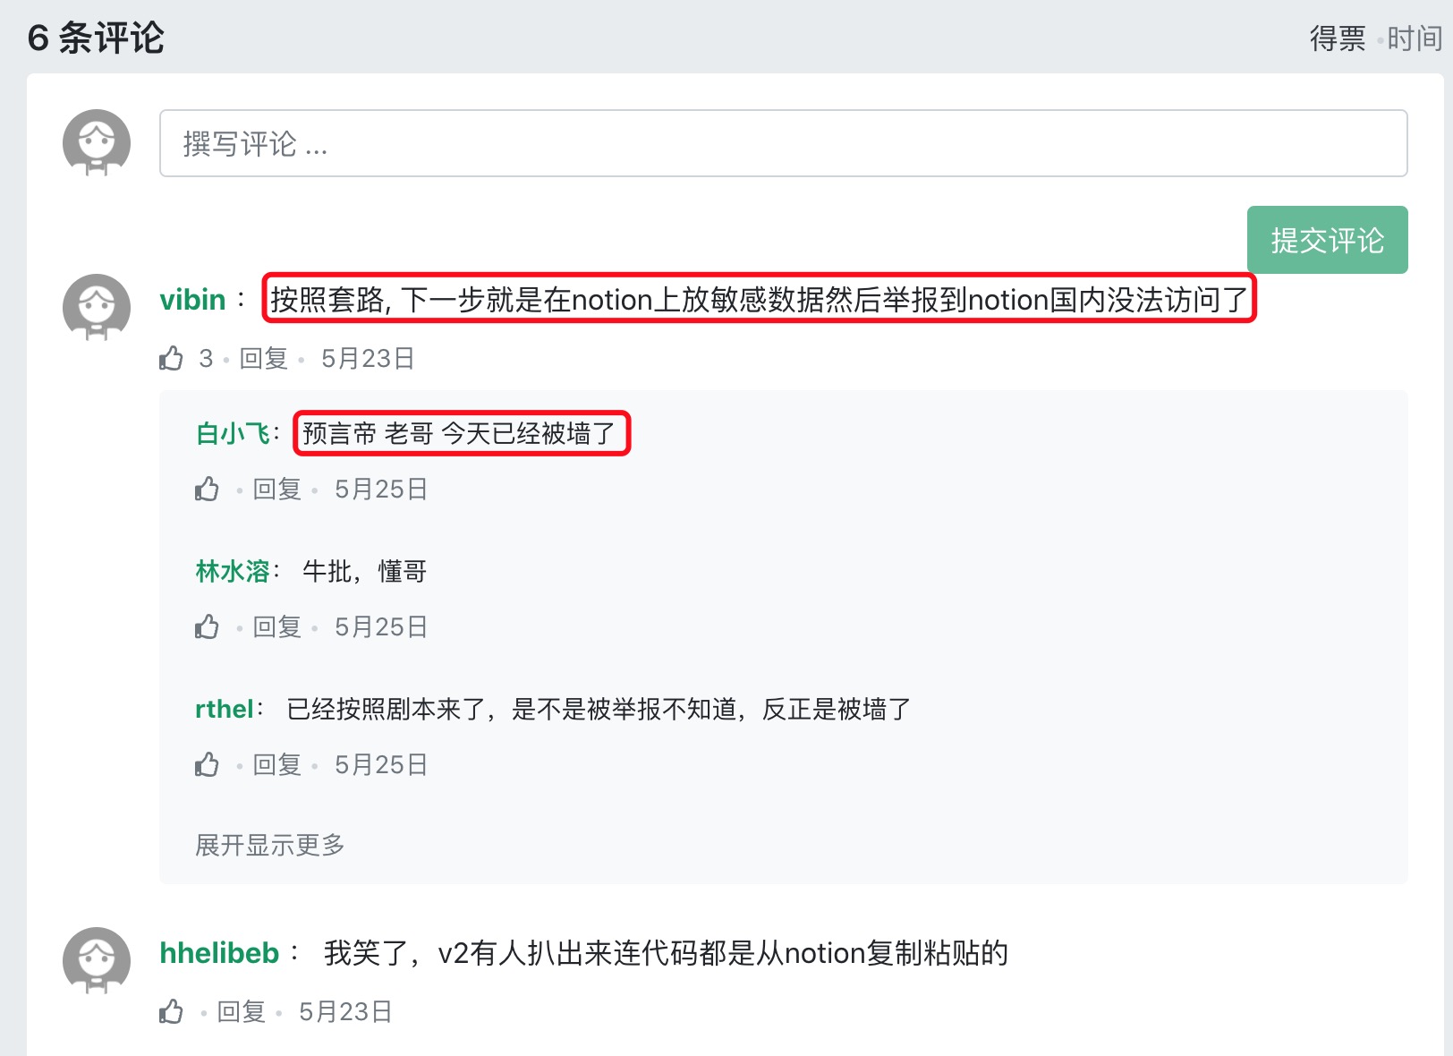Image resolution: width=1453 pixels, height=1056 pixels.
Task: Focus the 撰写评论 input box
Action: coord(783,143)
